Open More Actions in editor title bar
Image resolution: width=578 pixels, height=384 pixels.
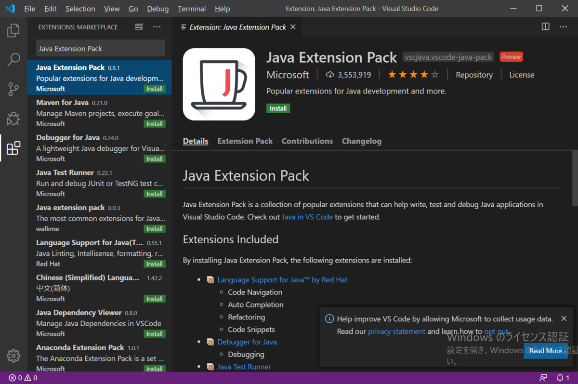coord(563,27)
